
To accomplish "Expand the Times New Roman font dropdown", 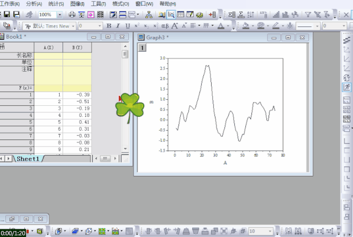I will 72,26.
